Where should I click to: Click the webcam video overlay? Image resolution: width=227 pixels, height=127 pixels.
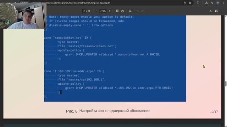23,15
